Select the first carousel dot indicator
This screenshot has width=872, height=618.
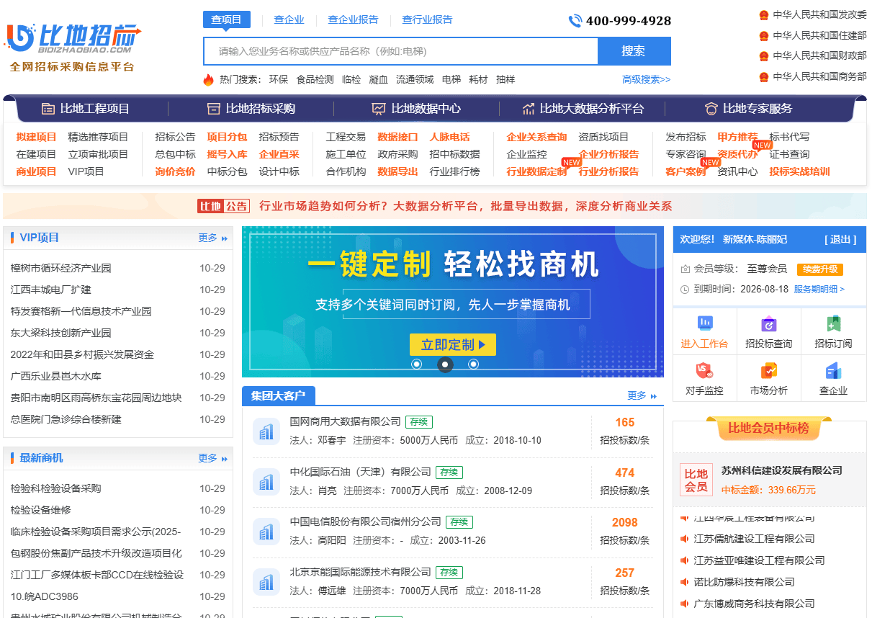(416, 364)
